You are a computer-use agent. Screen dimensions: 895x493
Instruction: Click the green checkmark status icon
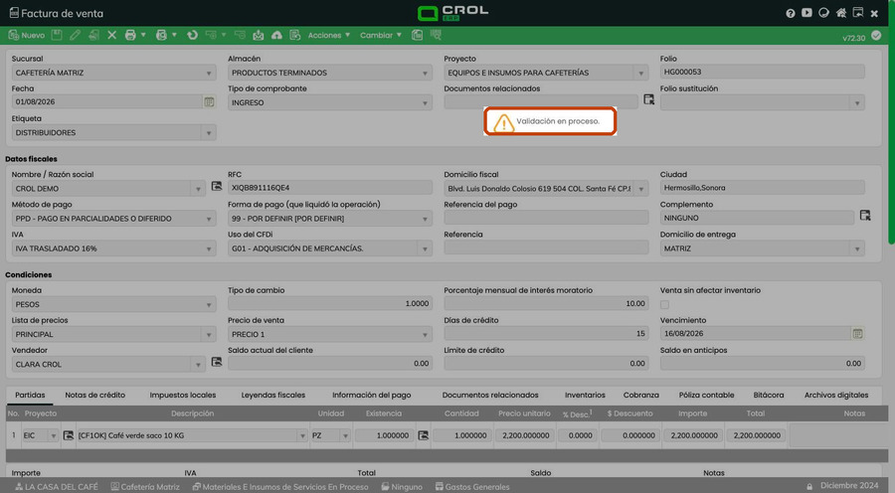click(x=876, y=36)
